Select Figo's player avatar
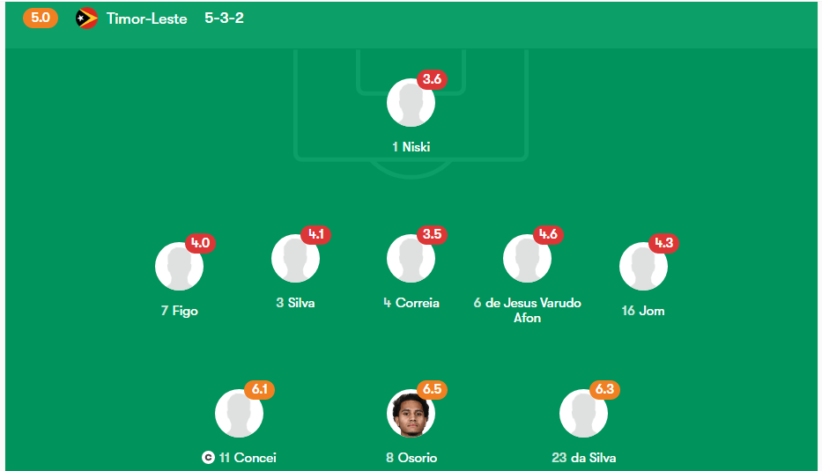 pos(179,266)
